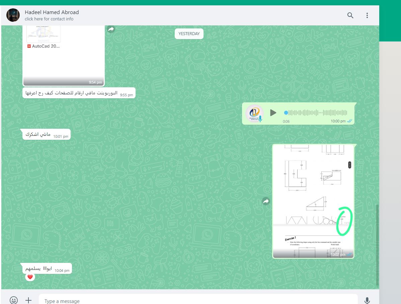Start recording with the microphone icon
Screen dimensions: 401x304
coord(367,300)
